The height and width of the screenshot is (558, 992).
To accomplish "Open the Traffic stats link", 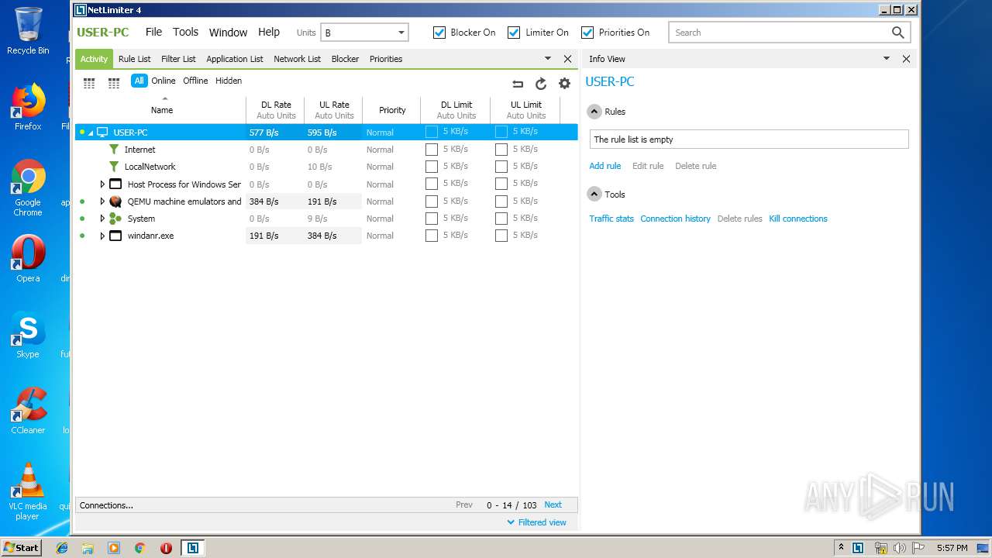I will tap(611, 219).
